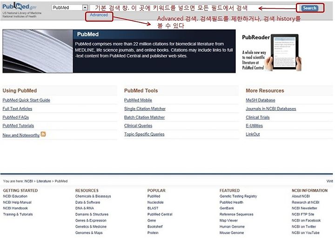This screenshot has width=335, height=251.
Task: Open Batch Citation Matcher
Action: [144, 117]
